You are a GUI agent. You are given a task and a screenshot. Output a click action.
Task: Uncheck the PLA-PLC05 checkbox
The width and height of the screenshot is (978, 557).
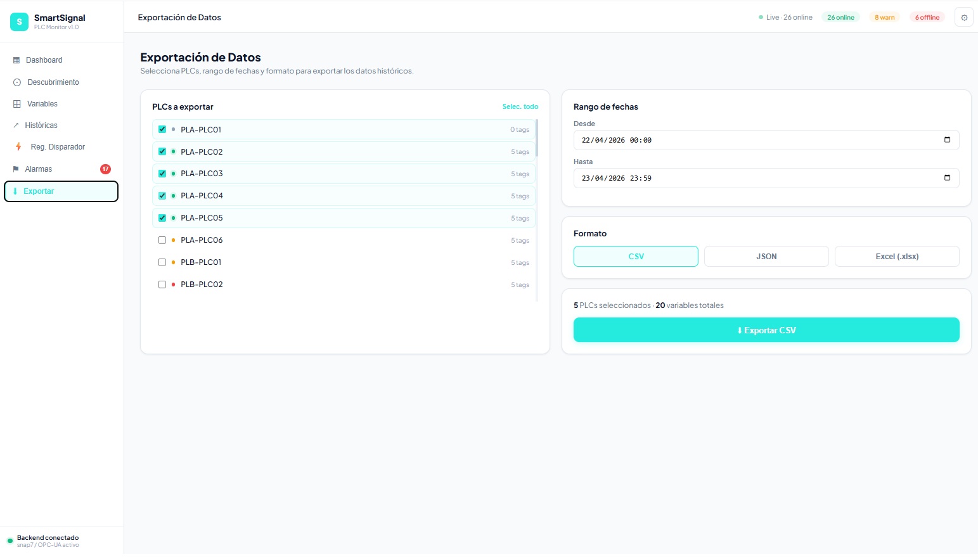[162, 218]
